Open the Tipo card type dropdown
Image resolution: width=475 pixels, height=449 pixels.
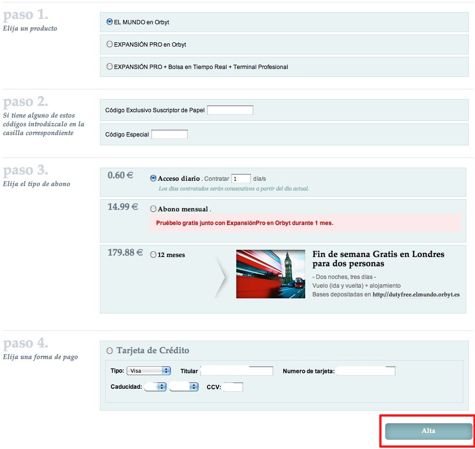149,371
